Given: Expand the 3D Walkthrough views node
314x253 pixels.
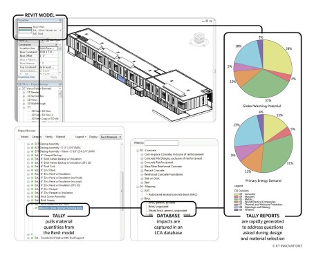Looking at the screenshot, I should [24, 104].
